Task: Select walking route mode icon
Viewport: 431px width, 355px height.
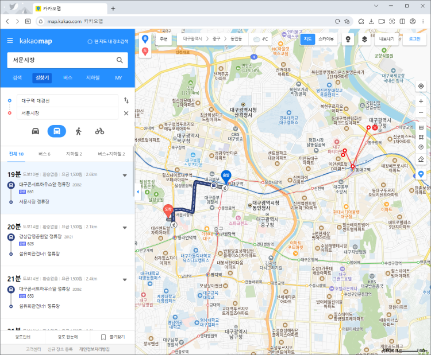Action: tap(78, 131)
